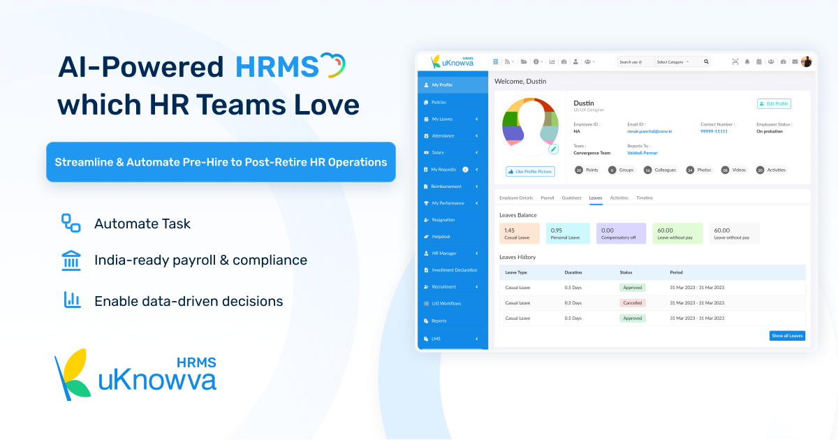Viewport: 838px width, 440px height.
Task: Expand the LMS sidebar chevron
Action: pos(477,339)
